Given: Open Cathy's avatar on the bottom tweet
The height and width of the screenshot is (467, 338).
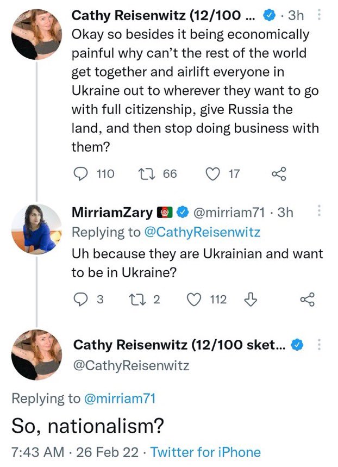Looking at the screenshot, I should tap(37, 354).
